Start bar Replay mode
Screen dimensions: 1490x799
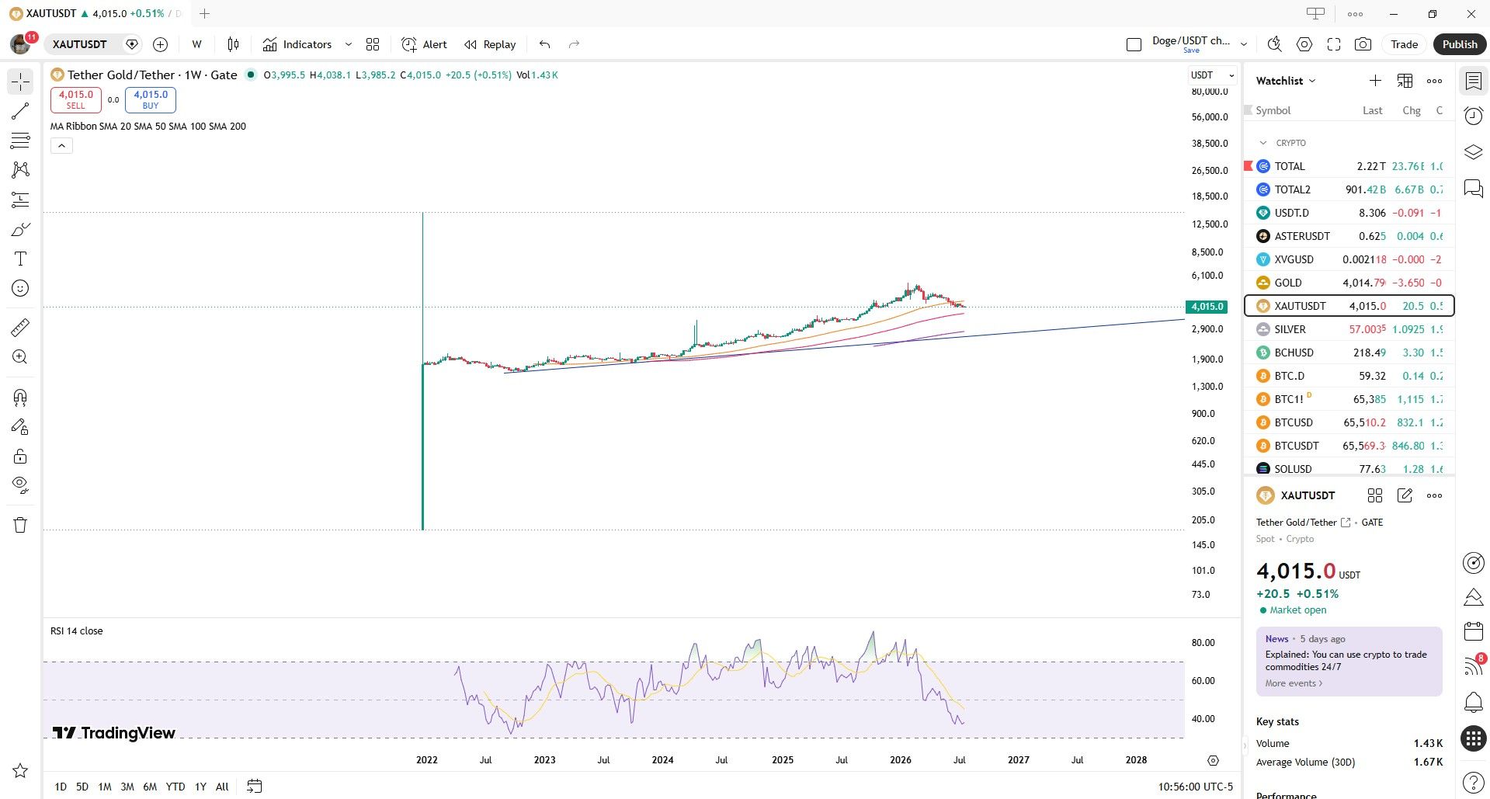490,44
